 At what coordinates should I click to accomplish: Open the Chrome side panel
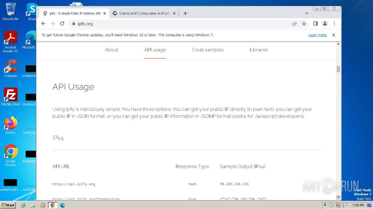pos(315,24)
